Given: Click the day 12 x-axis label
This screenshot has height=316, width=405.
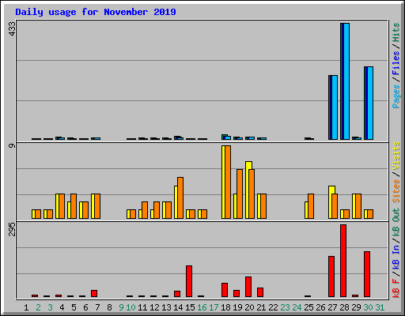Looking at the screenshot, I should pos(154,307).
